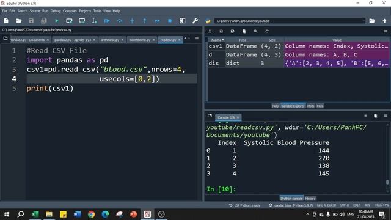391x220 pixels.
Task: Open the Edit menu
Action: (12, 11)
